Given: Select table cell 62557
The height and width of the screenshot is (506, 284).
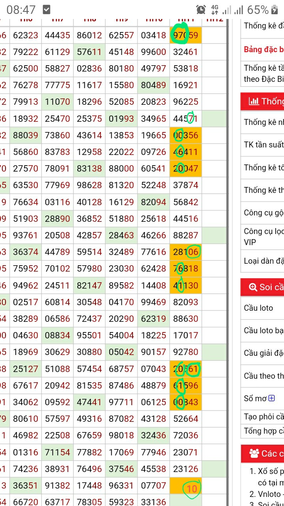Looking at the screenshot, I should 121,35.
